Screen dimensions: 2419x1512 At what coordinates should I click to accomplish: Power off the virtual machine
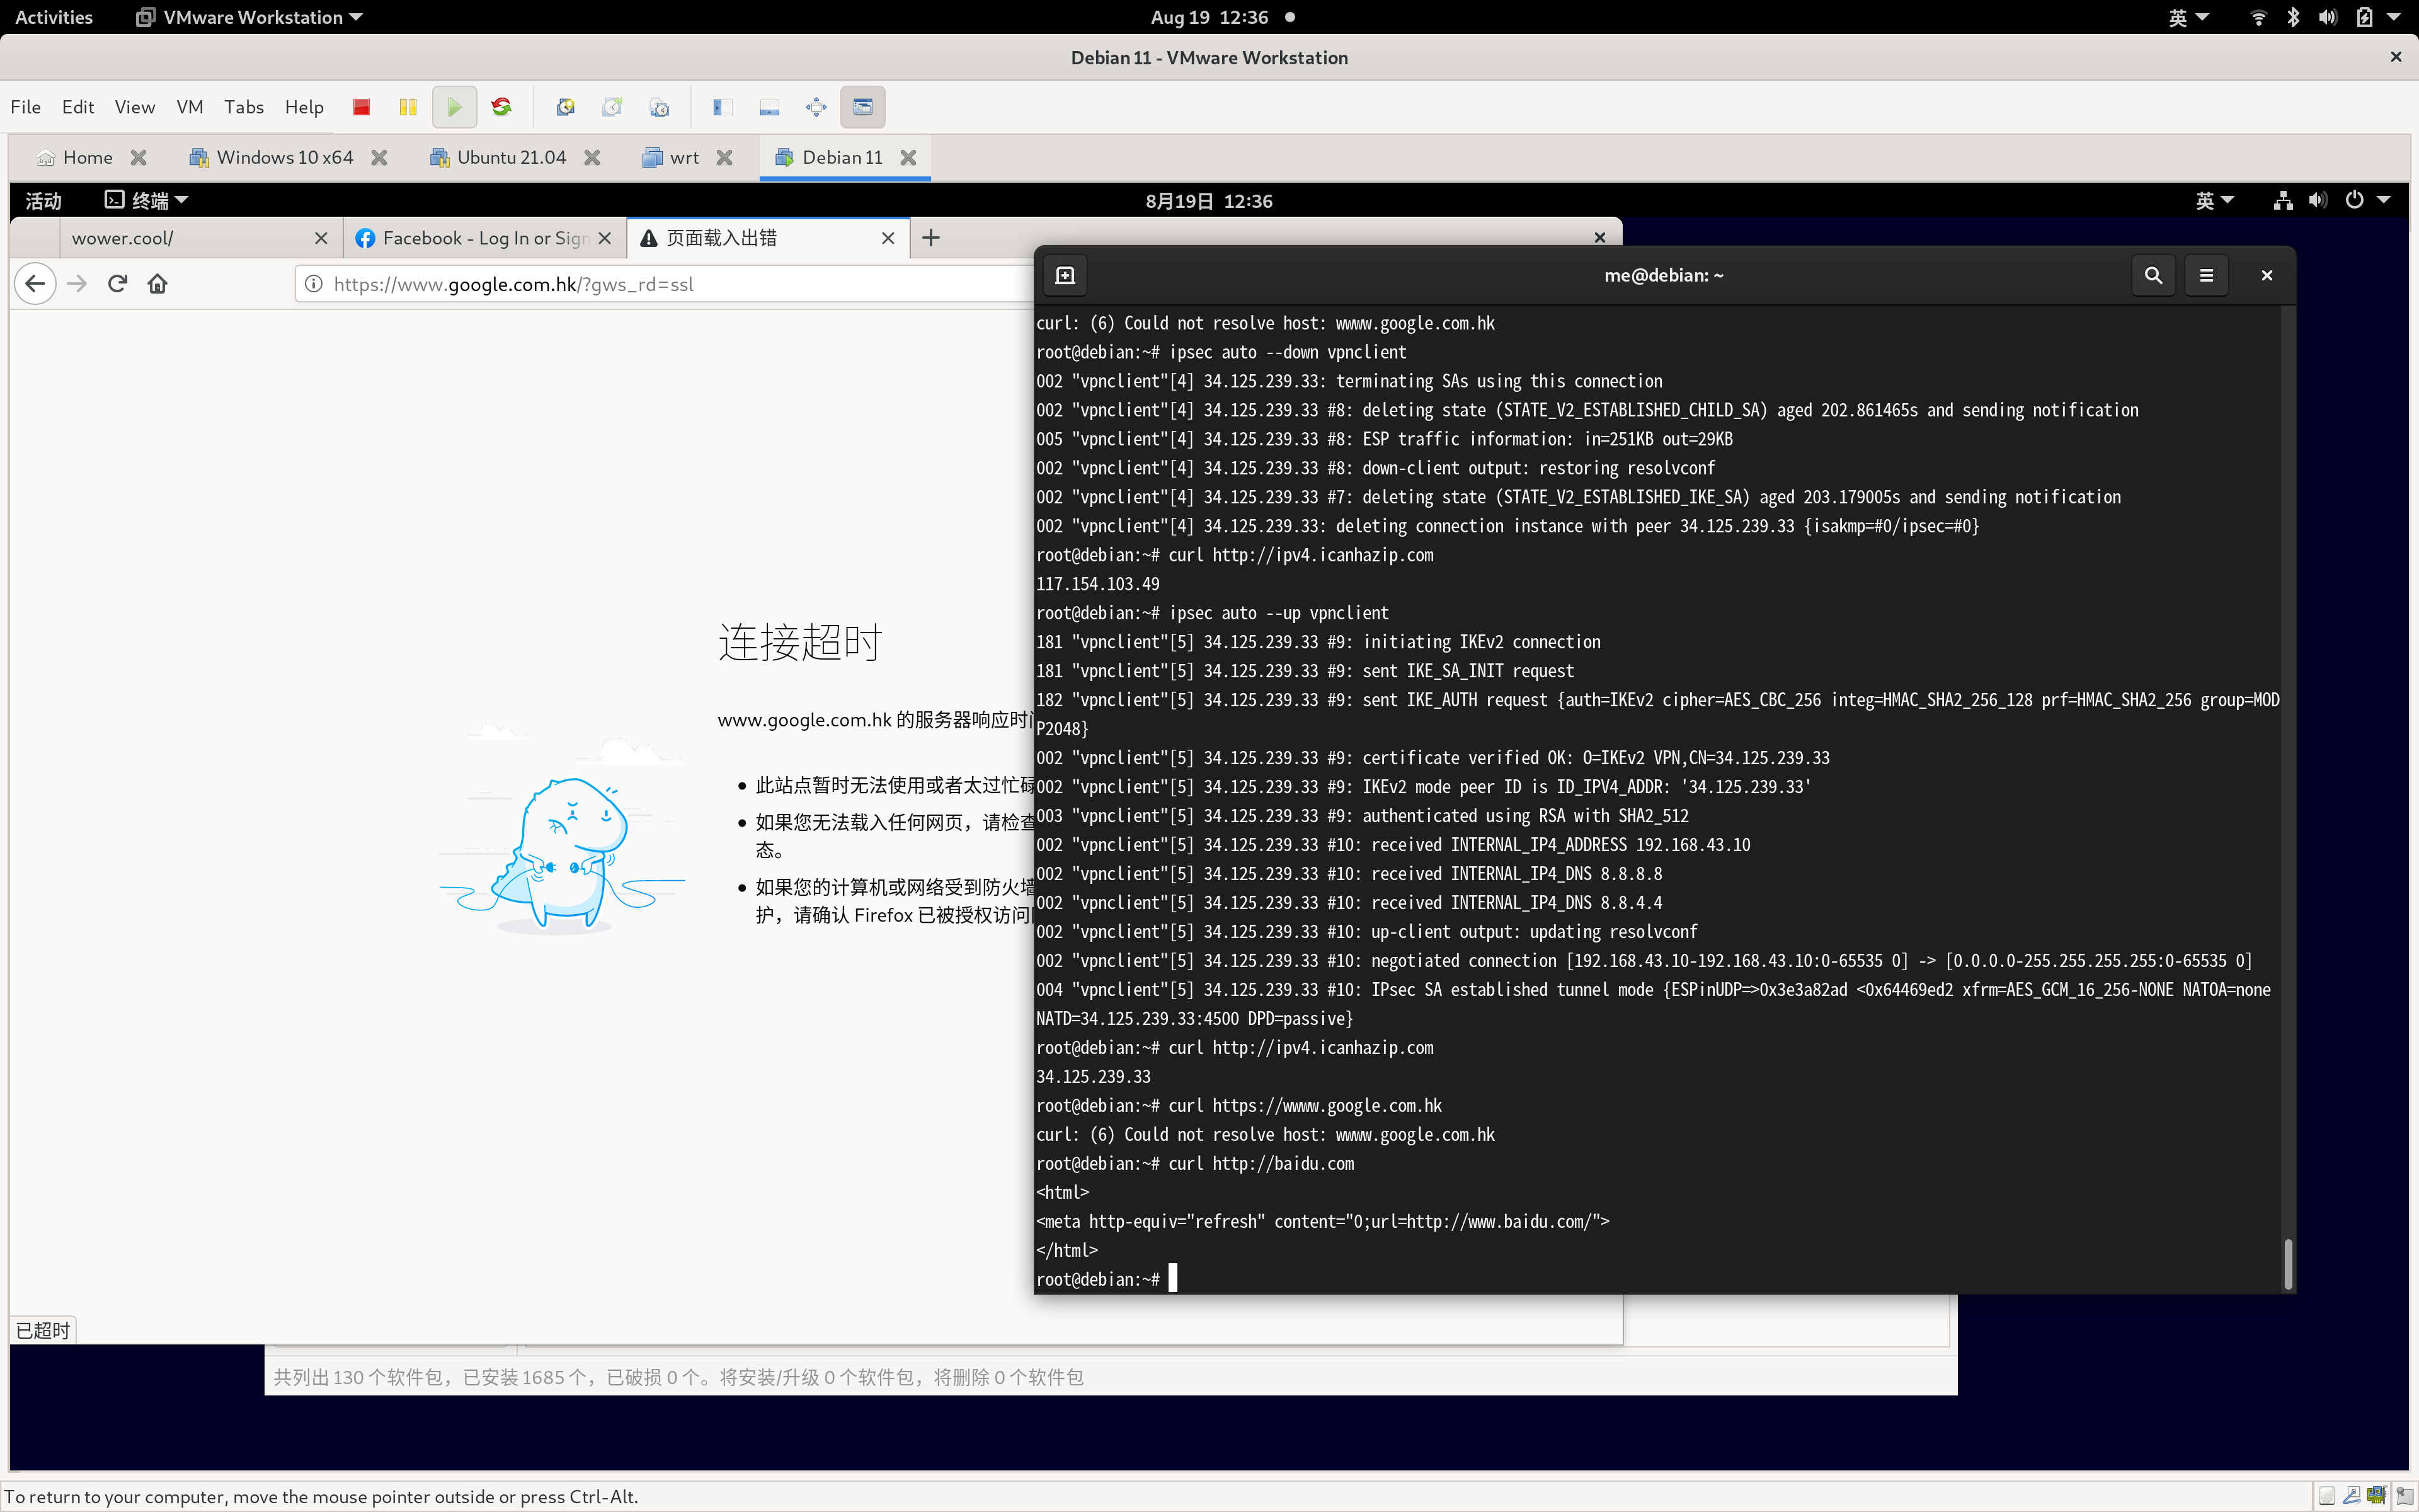[362, 107]
